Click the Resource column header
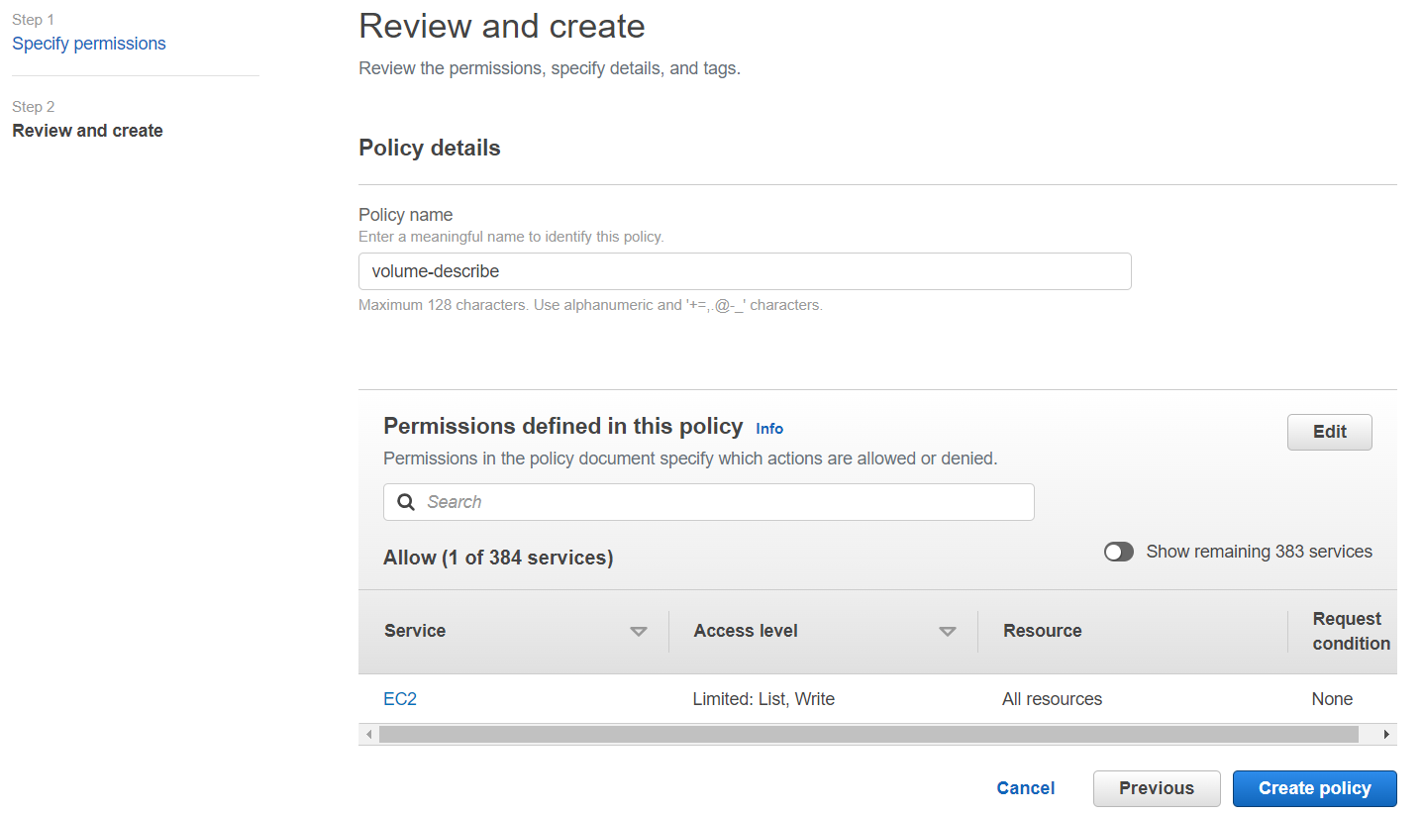The image size is (1423, 815). (x=1042, y=631)
